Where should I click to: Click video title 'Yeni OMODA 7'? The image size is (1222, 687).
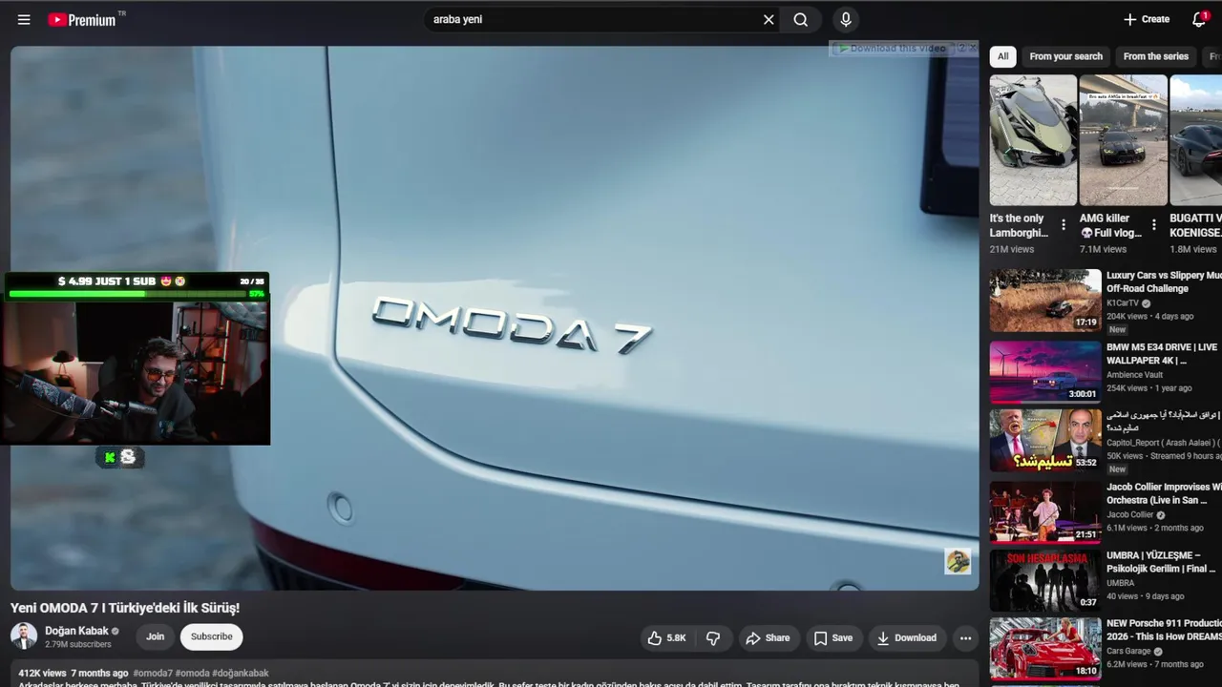[125, 608]
